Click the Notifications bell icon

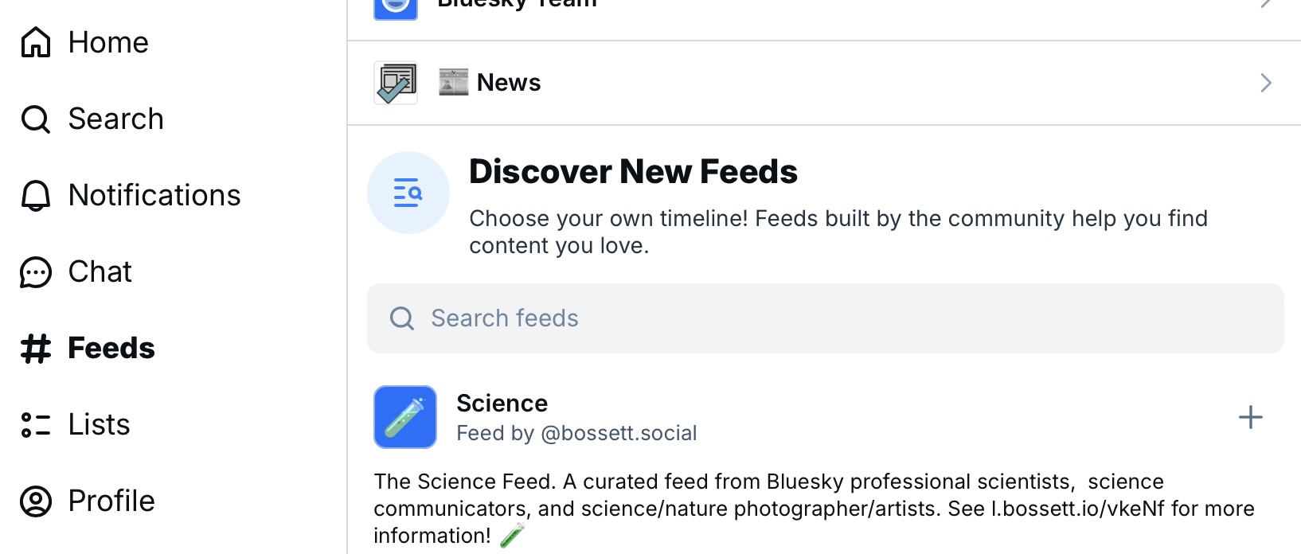pos(36,195)
